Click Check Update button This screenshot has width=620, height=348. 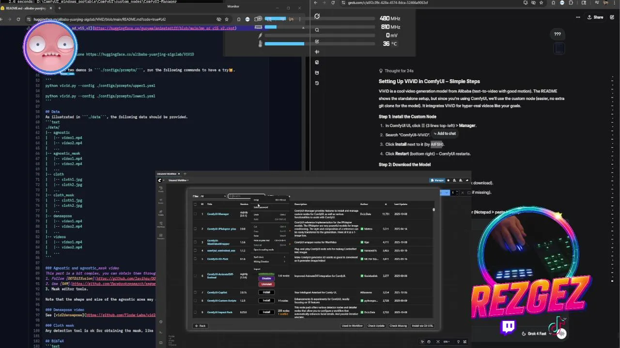376,326
